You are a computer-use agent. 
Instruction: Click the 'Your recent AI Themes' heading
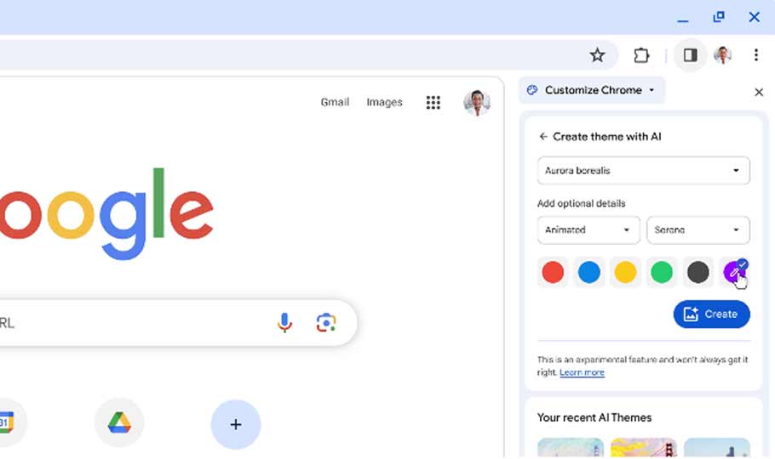click(594, 417)
